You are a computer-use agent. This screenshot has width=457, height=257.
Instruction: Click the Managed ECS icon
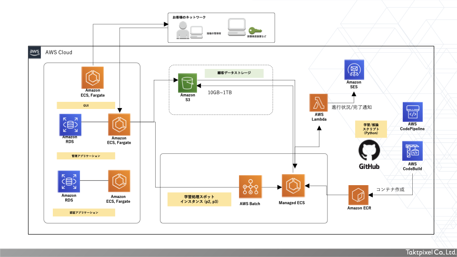point(293,186)
